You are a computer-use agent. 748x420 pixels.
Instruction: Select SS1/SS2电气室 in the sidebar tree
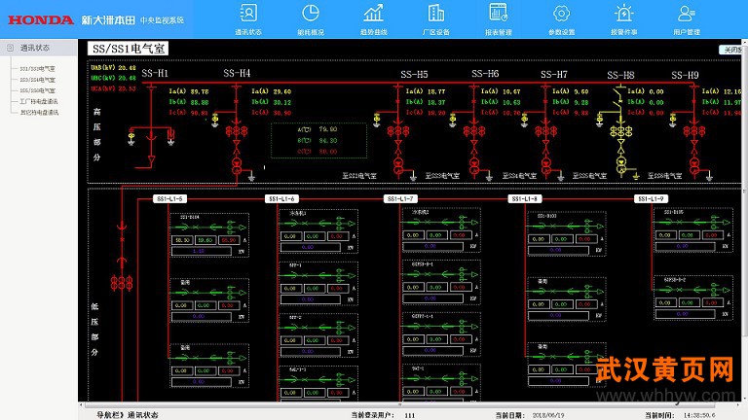tap(37, 69)
